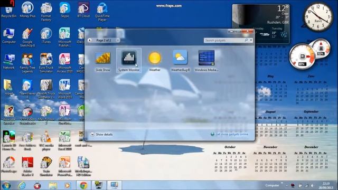338x190 pixels.
Task: Open Get more gadgets online link
Action: pos(229,134)
